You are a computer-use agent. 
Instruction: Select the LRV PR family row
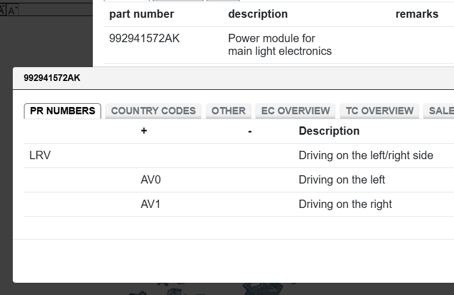coord(40,156)
